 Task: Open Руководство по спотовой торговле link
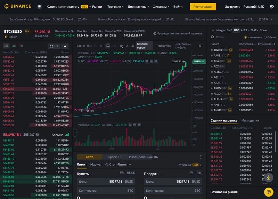click(x=178, y=33)
